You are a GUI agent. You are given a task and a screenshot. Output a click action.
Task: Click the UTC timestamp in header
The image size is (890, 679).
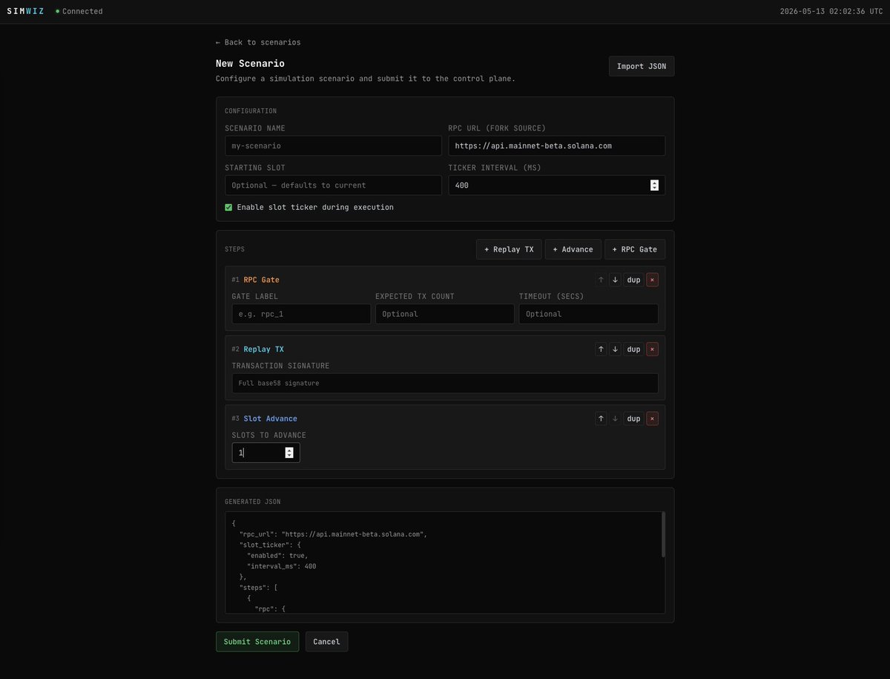click(832, 11)
